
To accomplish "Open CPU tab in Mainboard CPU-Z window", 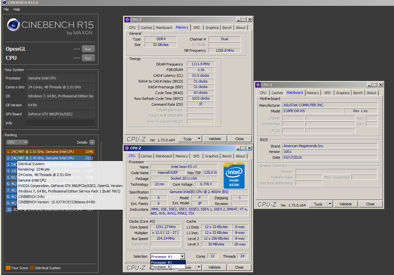I will [x=263, y=93].
